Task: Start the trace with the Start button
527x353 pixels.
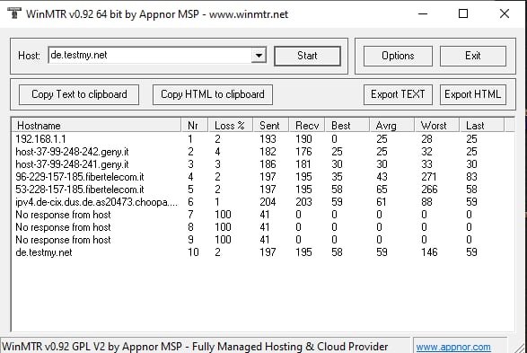Action: [x=307, y=56]
